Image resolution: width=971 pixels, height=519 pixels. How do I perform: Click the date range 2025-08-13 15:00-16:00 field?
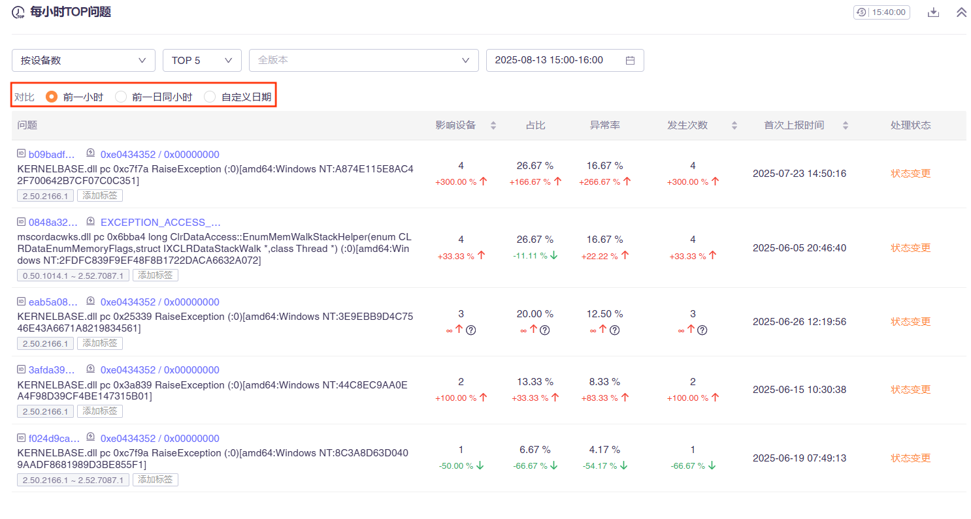click(x=555, y=60)
